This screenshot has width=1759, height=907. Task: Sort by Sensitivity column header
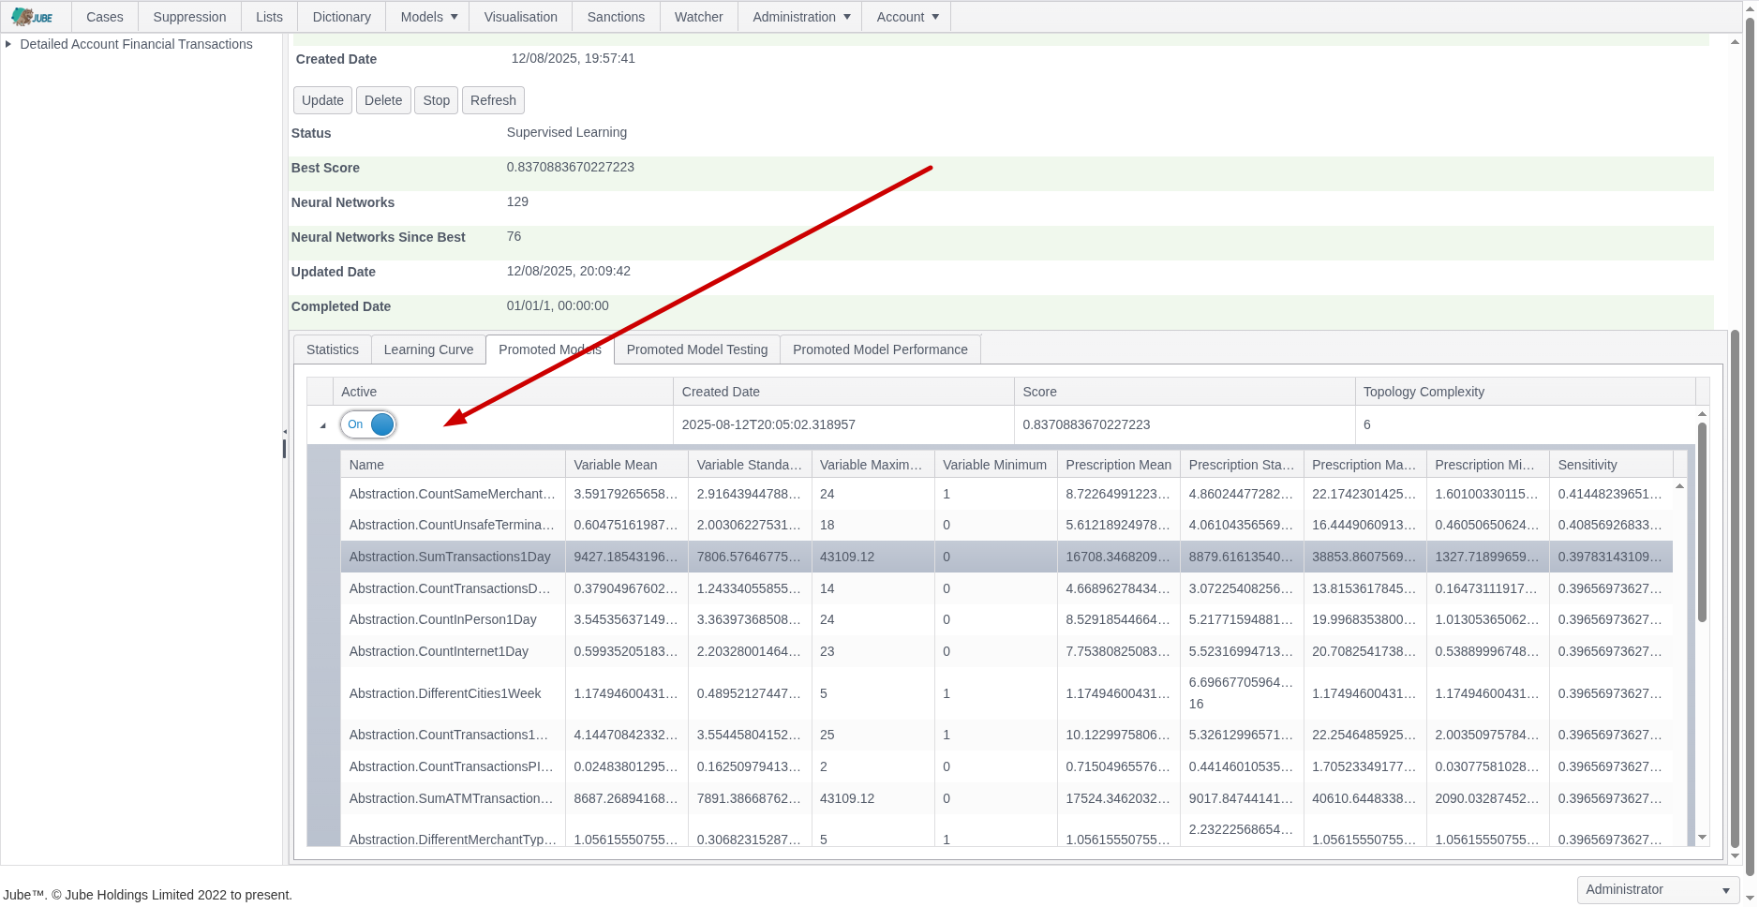coord(1611,465)
